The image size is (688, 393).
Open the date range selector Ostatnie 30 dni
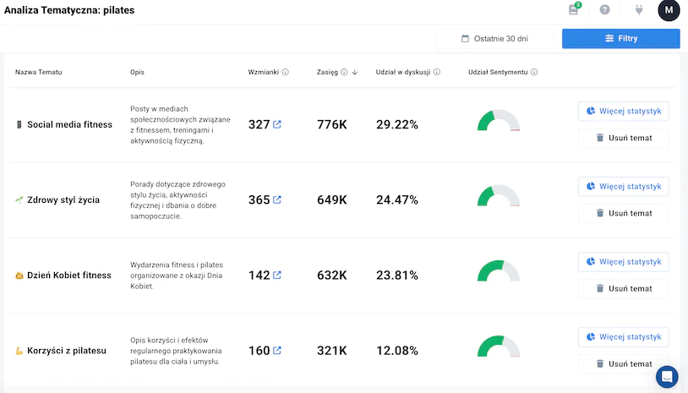(495, 39)
